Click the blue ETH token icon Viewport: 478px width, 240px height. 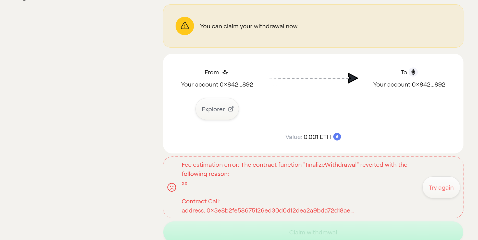(337, 137)
